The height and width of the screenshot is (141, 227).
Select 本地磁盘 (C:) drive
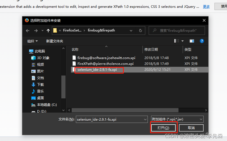coord(47,105)
